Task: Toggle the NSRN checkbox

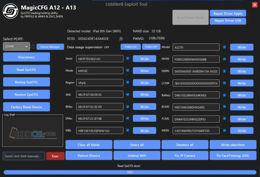Action: point(225,71)
